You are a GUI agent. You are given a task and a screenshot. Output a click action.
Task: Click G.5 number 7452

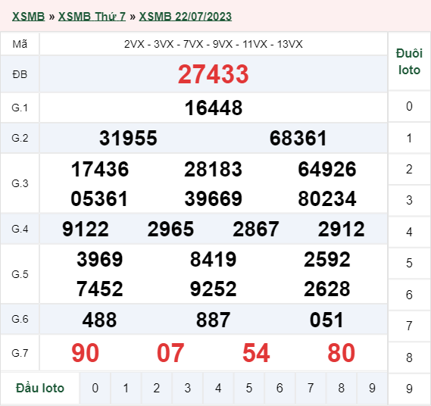[100, 289]
